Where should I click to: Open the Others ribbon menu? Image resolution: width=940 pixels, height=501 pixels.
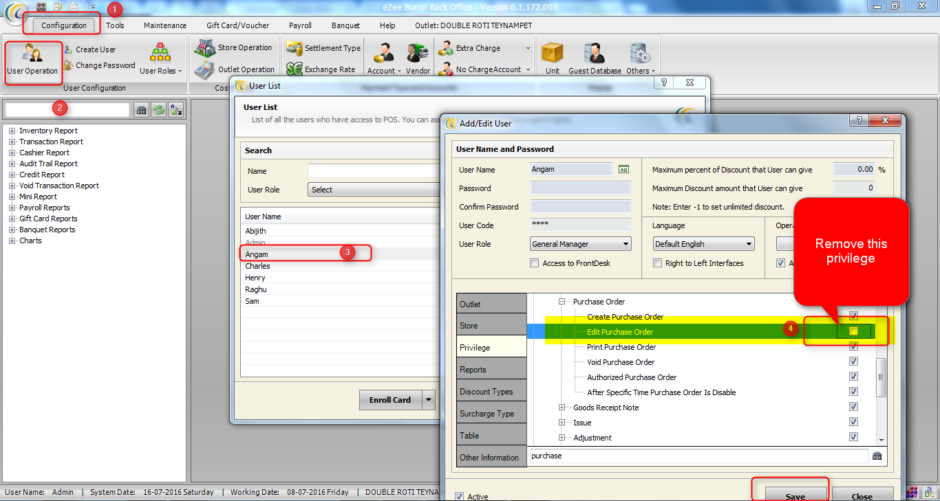point(640,60)
